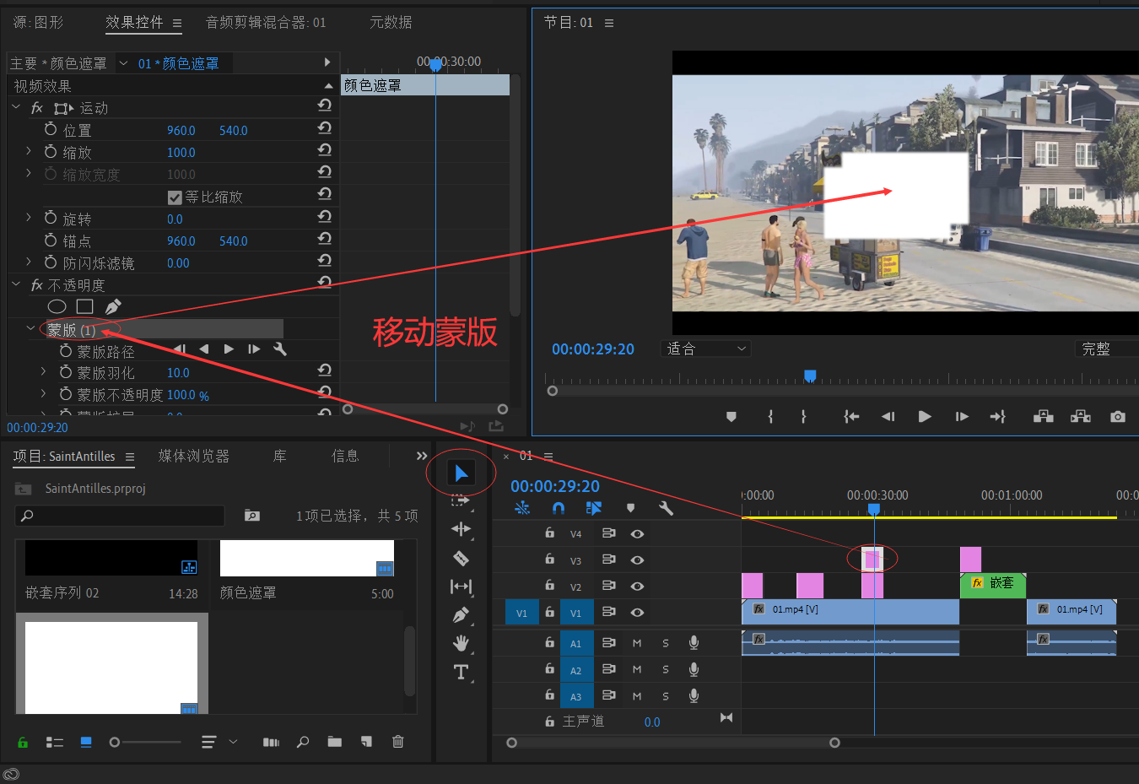Toggle V3 track visibility eye
1139x784 pixels.
point(637,560)
